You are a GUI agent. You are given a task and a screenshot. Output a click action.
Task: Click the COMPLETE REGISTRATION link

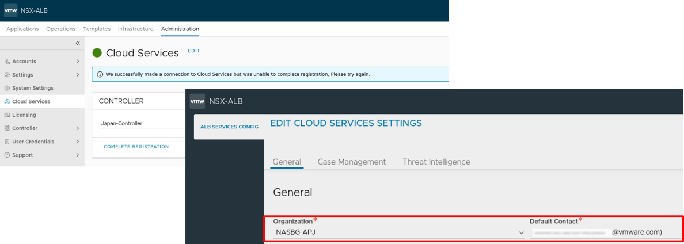point(136,147)
